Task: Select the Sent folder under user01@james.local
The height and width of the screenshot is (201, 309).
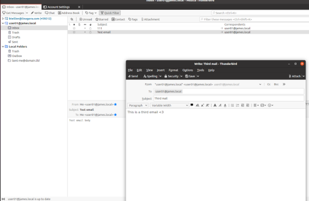Action: (x=13, y=42)
